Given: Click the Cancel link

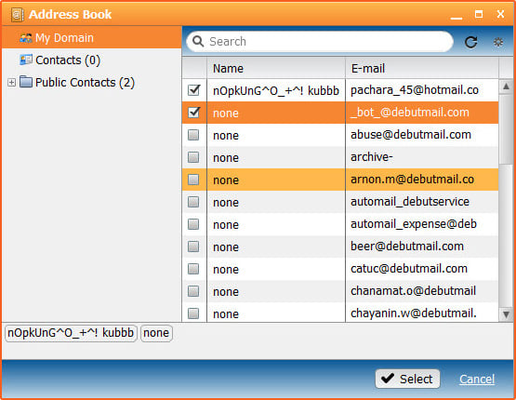Looking at the screenshot, I should pyautogui.click(x=477, y=380).
